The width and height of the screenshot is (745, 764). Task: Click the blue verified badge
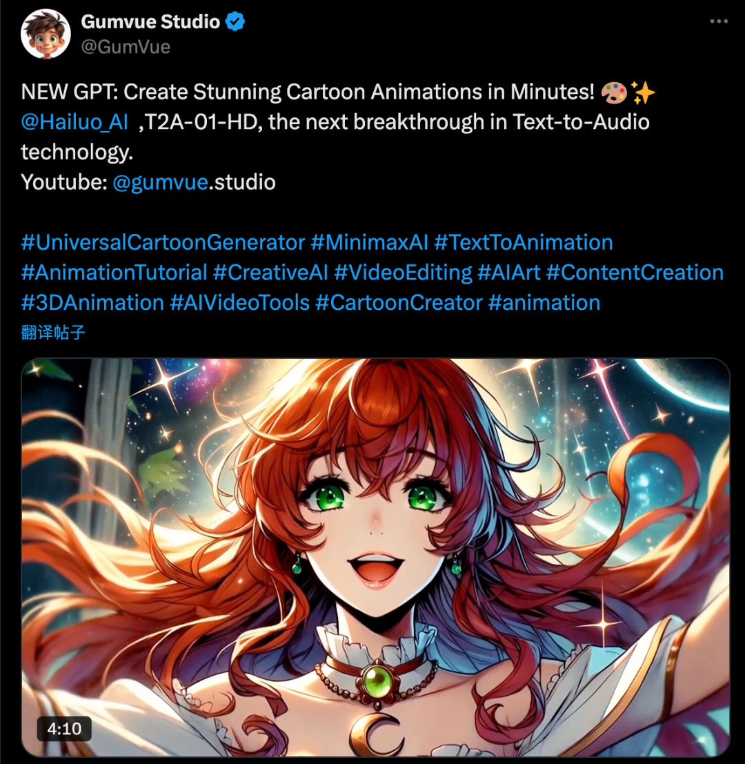tap(235, 22)
